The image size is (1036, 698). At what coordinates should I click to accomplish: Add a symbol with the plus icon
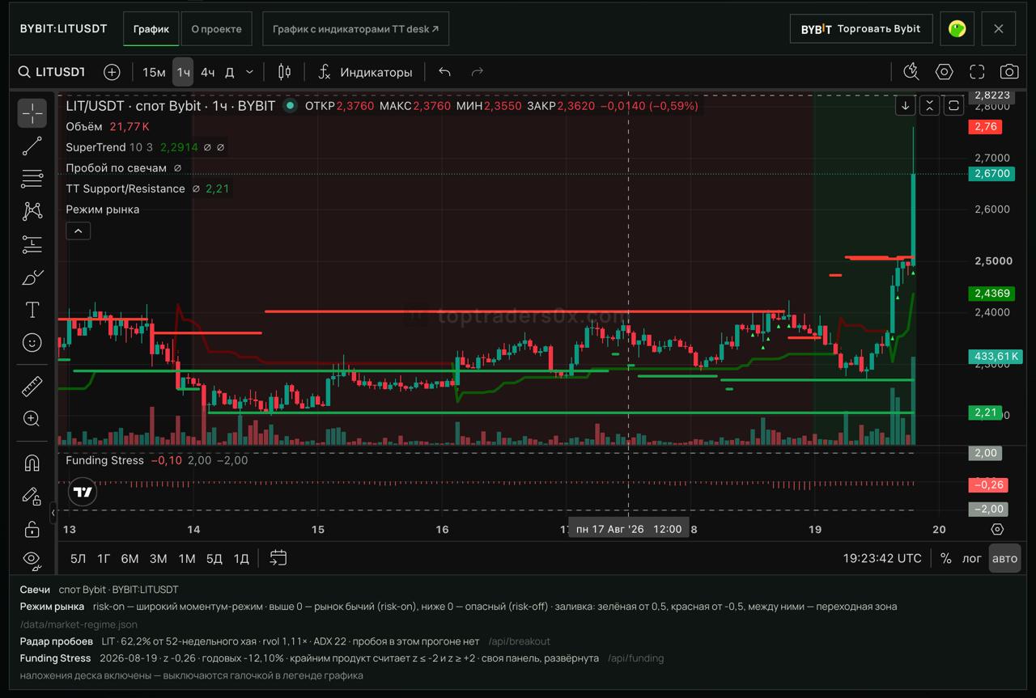112,72
